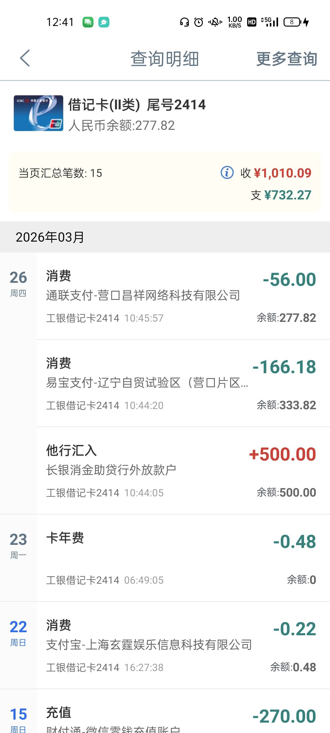Tap the headphone status icon
Viewport: 330px width, 733px height.
click(184, 22)
